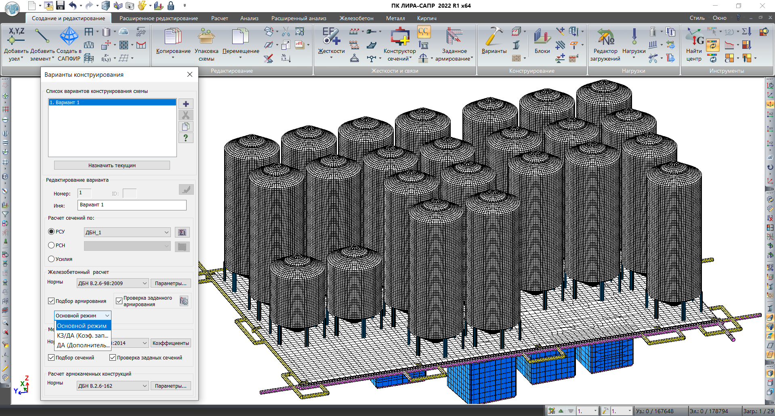Click the help question mark icon in dialog
Image resolution: width=775 pixels, height=416 pixels.
click(186, 138)
